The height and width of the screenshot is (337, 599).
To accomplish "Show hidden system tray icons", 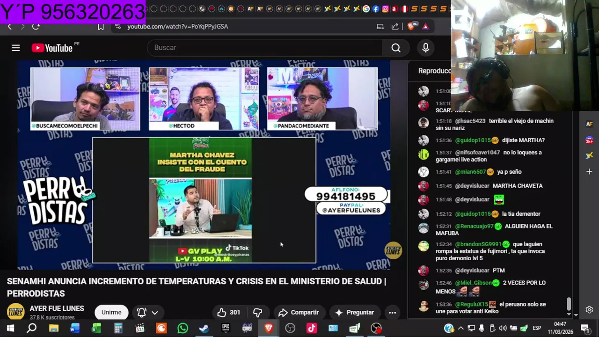I will tap(461, 328).
